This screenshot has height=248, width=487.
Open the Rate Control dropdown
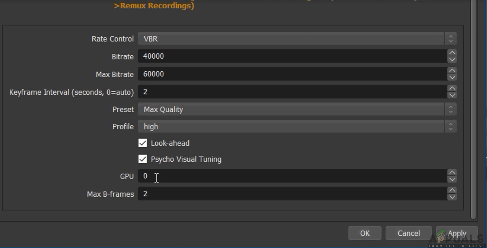(x=297, y=39)
